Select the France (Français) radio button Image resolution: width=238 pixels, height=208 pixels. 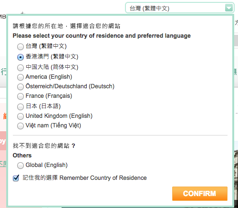coord(21,96)
